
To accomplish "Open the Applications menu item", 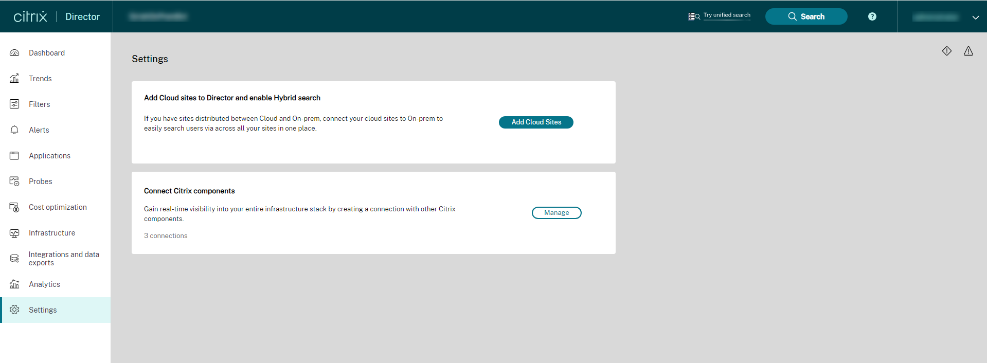I will click(49, 156).
